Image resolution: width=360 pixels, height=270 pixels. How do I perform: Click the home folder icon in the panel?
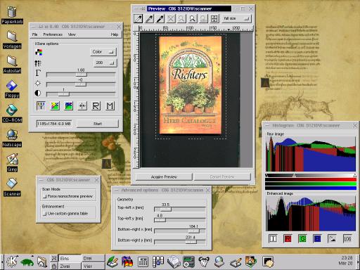41,262
